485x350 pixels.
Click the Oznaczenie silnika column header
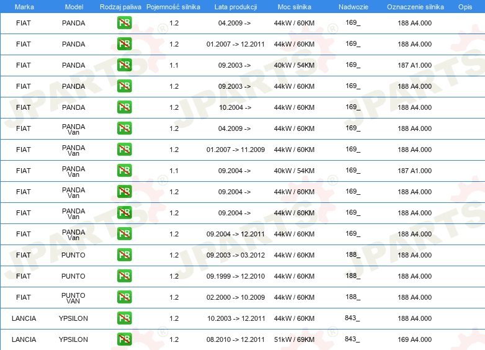[x=415, y=7]
